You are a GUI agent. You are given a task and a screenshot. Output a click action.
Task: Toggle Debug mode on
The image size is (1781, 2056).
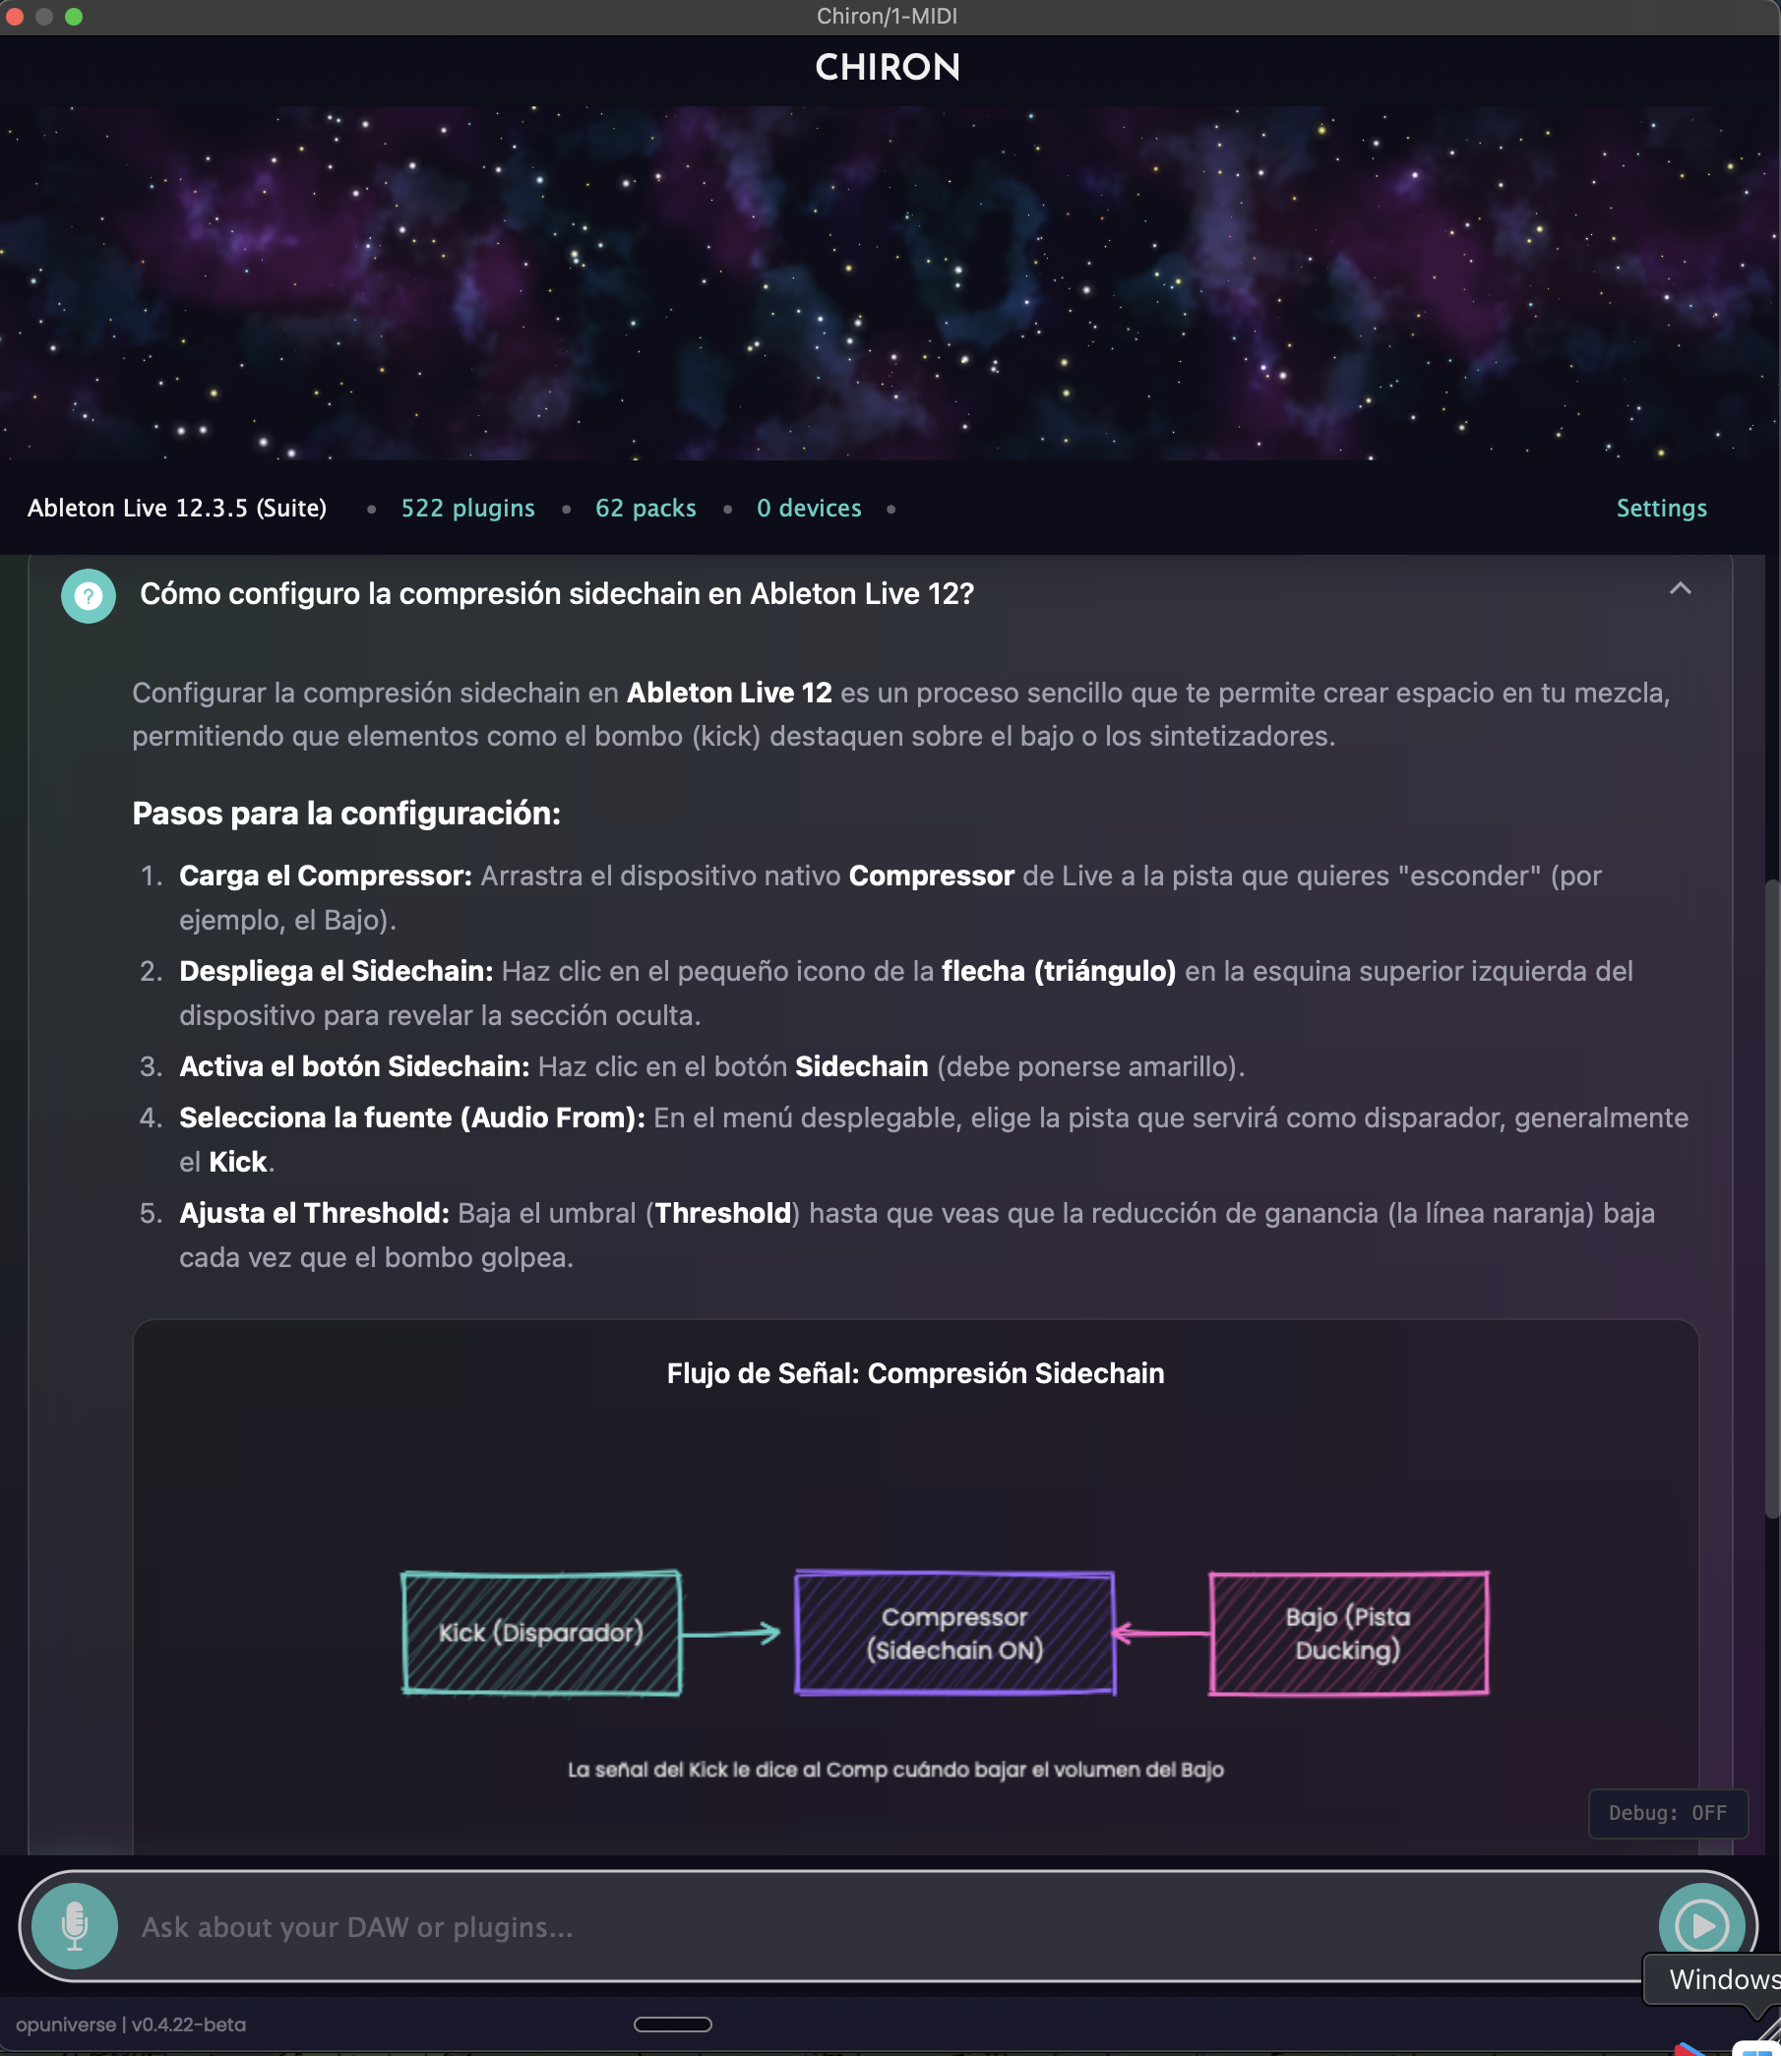1668,1813
